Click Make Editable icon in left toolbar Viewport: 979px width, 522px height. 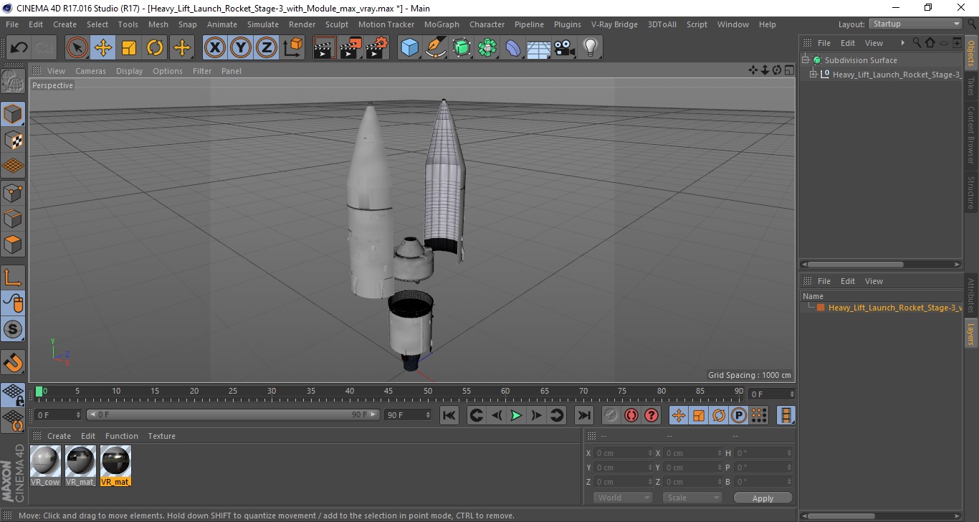13,82
